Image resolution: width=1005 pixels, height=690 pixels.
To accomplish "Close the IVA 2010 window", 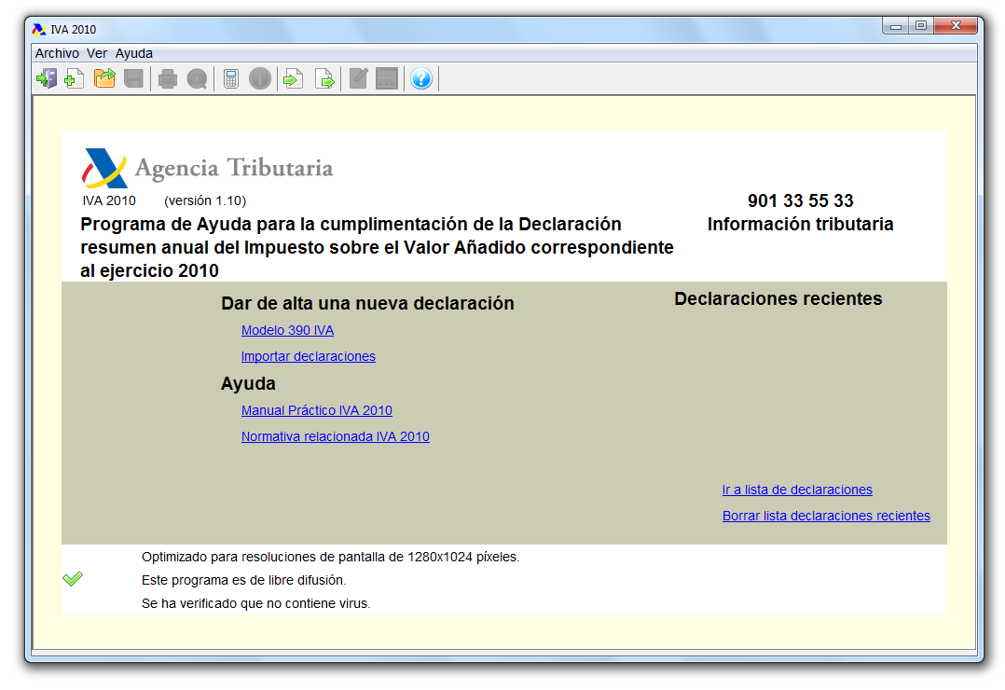I will (x=956, y=26).
